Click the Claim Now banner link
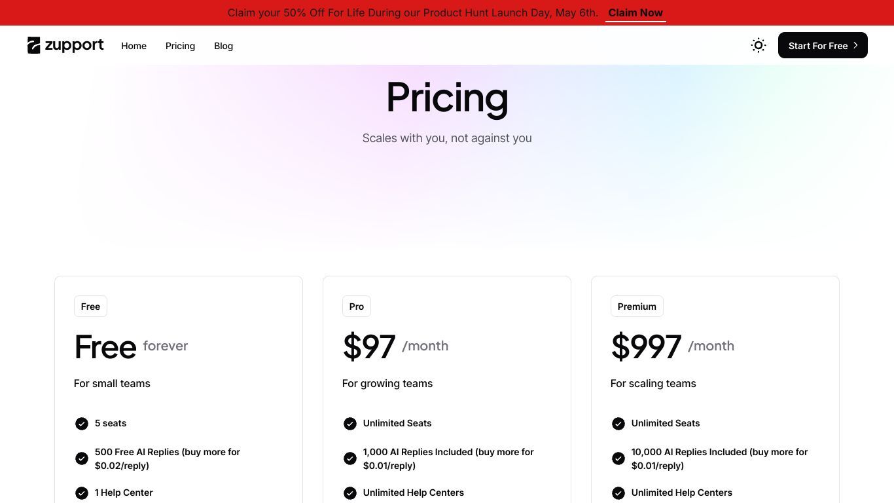 click(x=635, y=13)
